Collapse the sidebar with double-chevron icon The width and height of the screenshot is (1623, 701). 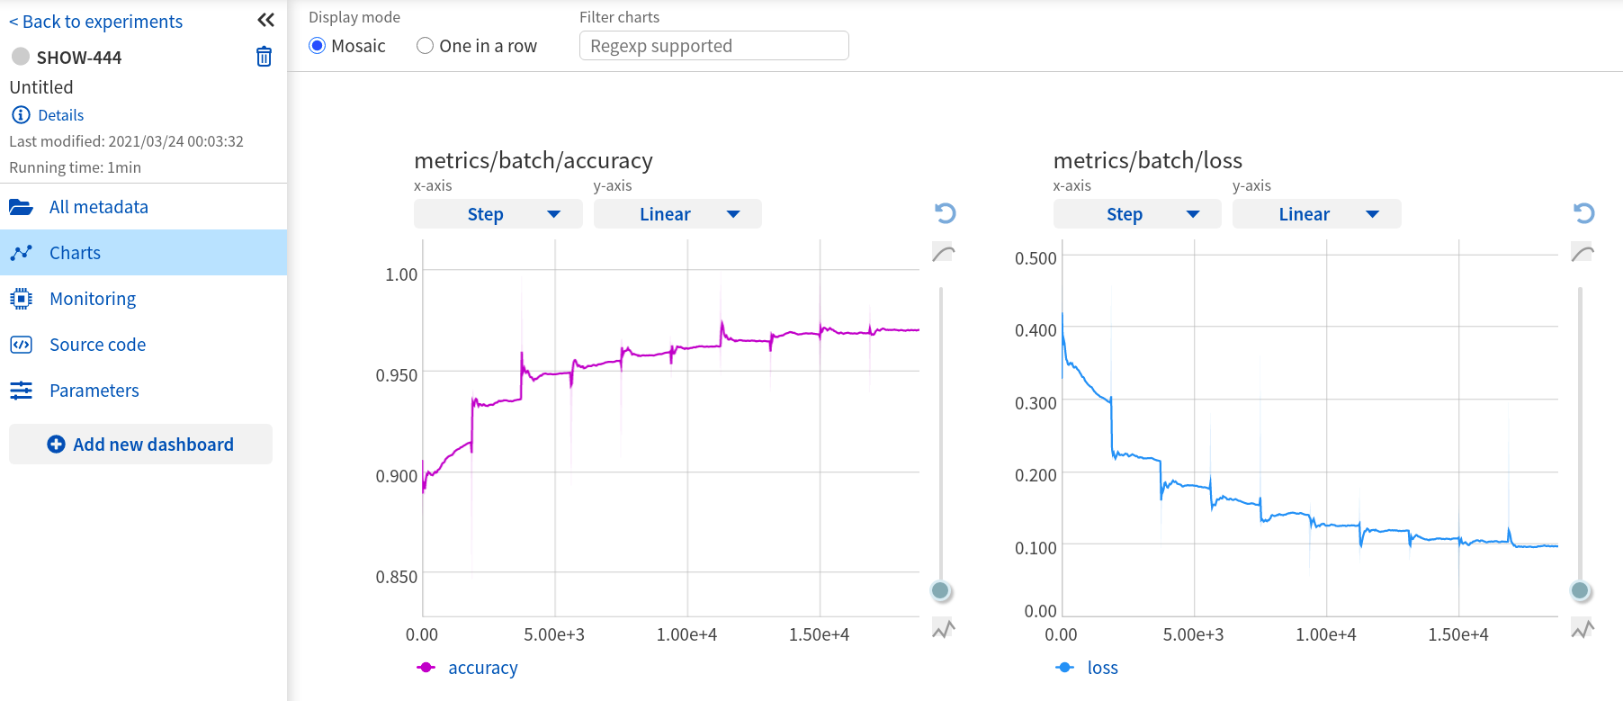tap(265, 20)
